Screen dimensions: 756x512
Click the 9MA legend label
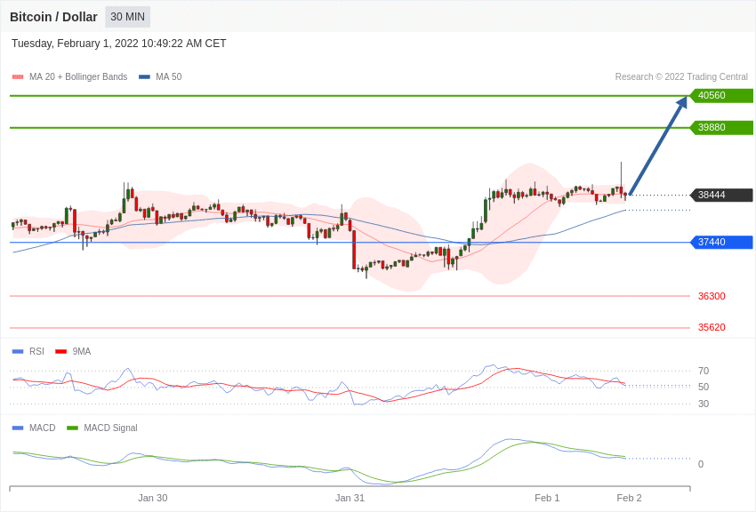coord(82,352)
